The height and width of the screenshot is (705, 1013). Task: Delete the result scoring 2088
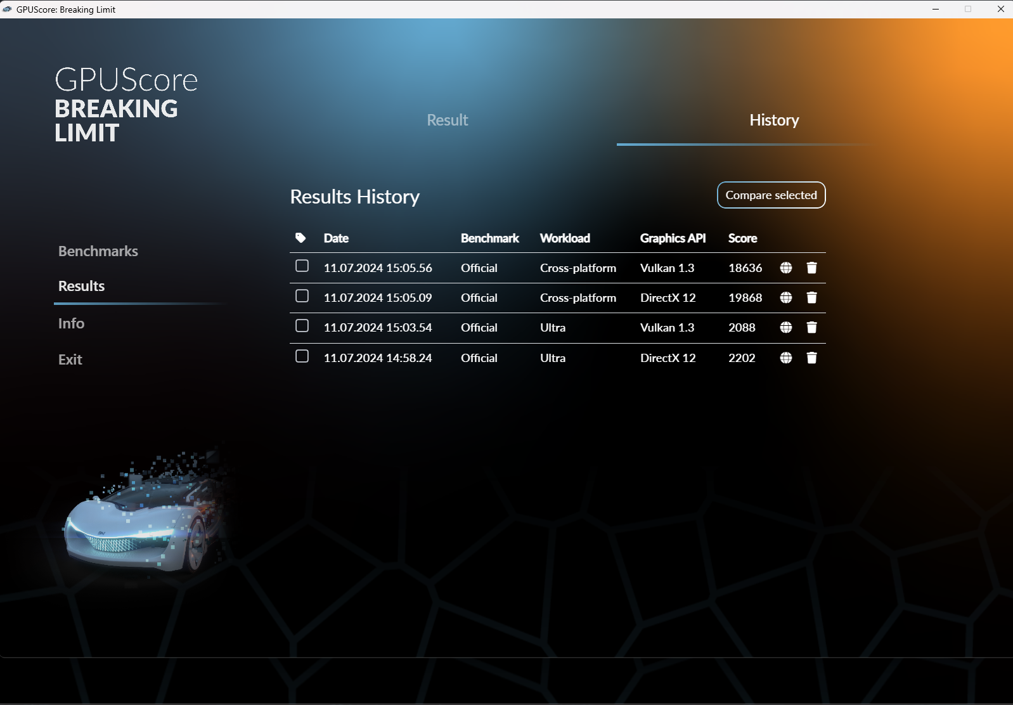[811, 327]
